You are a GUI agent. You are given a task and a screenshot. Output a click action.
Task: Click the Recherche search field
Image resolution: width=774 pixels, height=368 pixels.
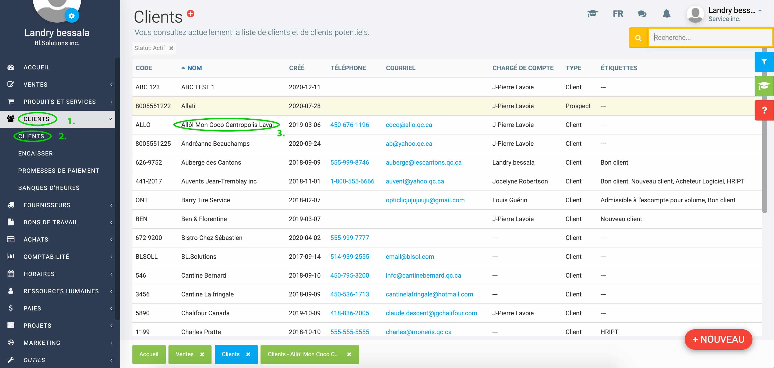pyautogui.click(x=709, y=38)
